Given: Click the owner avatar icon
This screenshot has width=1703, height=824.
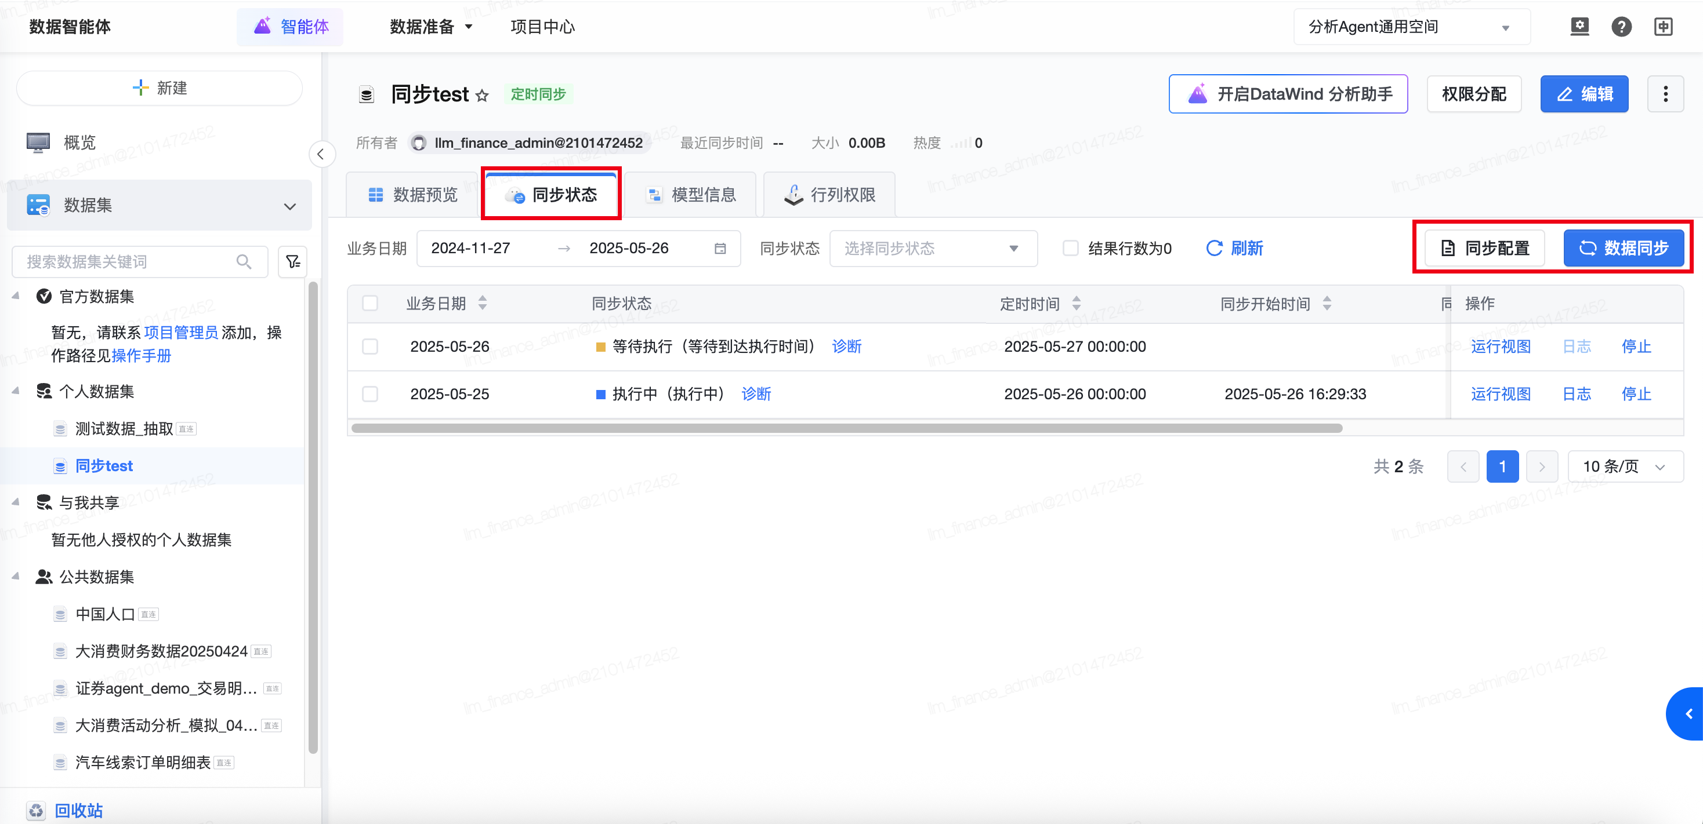Looking at the screenshot, I should [x=418, y=143].
